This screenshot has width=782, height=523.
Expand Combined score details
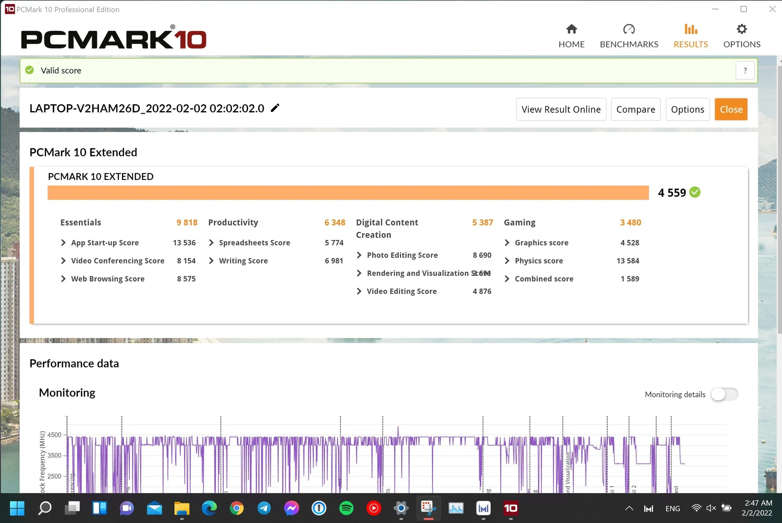coord(507,279)
